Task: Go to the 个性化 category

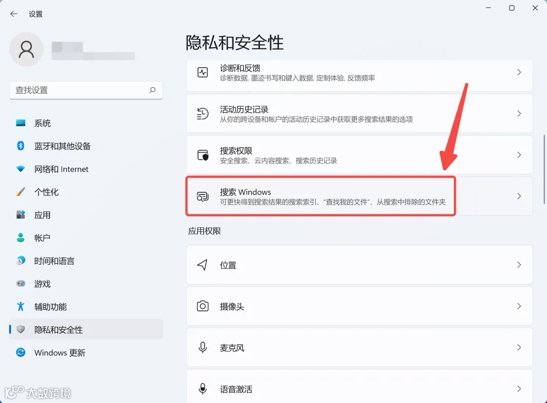Action: 86,192
